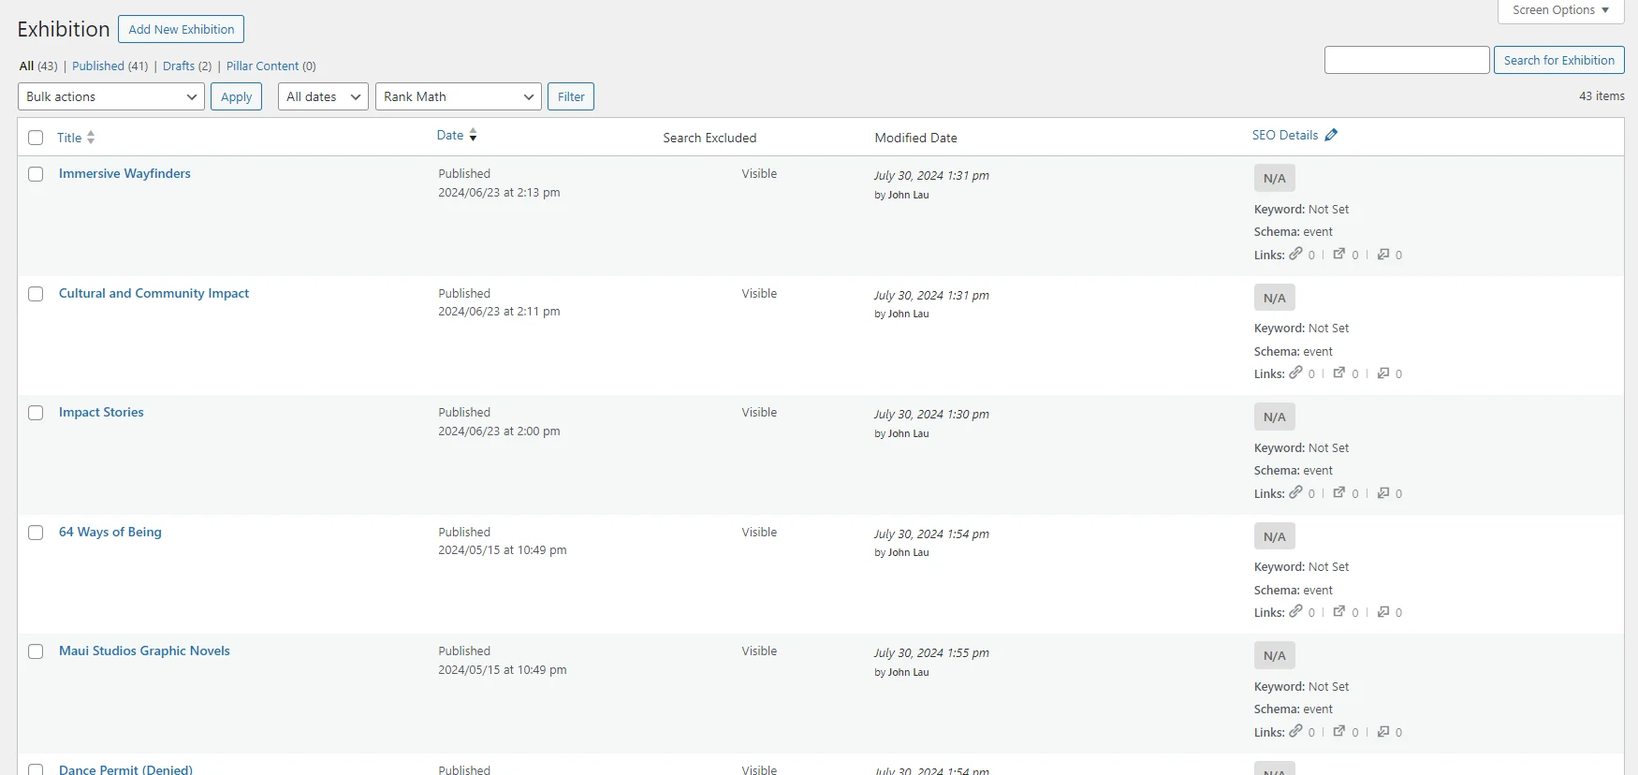
Task: Open the Rank Math filter dropdown
Action: point(459,96)
